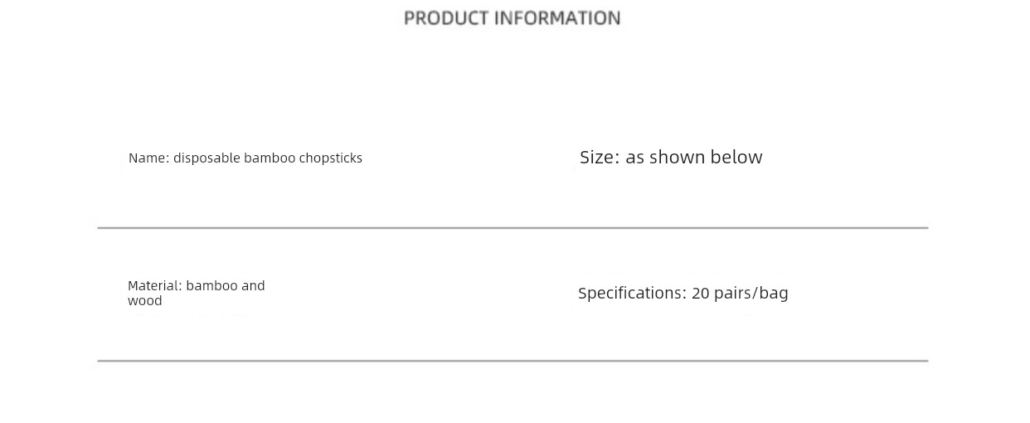This screenshot has height=423, width=1030.
Task: Click the 'pairs/bag' text
Action: (751, 294)
